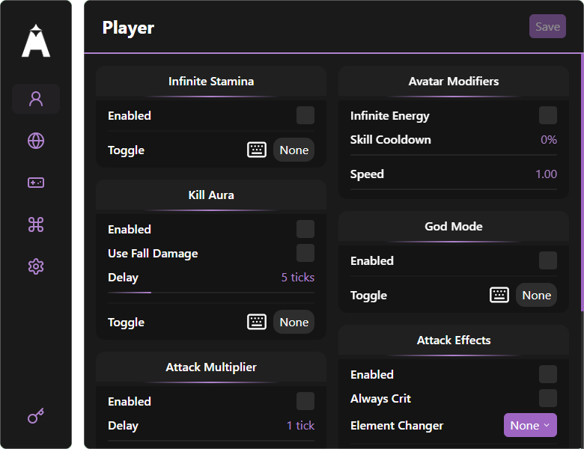The height and width of the screenshot is (449, 584).
Task: Click the Save button
Action: (547, 27)
